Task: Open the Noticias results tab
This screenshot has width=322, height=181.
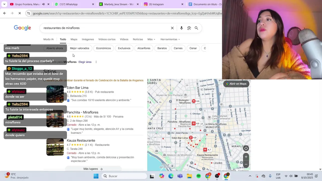Action: coord(138,39)
